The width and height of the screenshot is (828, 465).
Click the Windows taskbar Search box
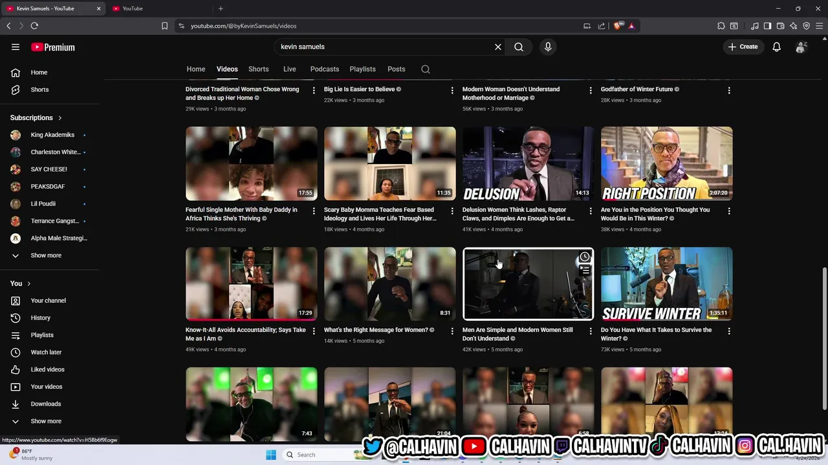(321, 455)
